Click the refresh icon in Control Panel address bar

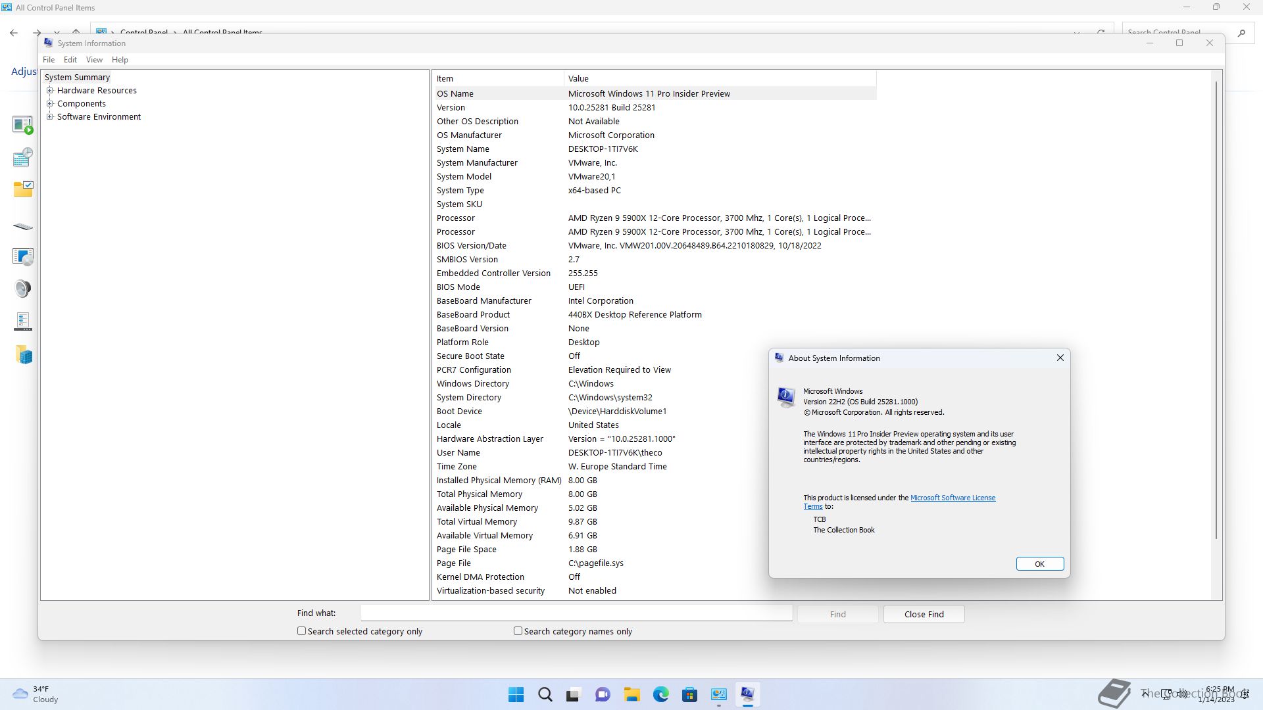1101,32
